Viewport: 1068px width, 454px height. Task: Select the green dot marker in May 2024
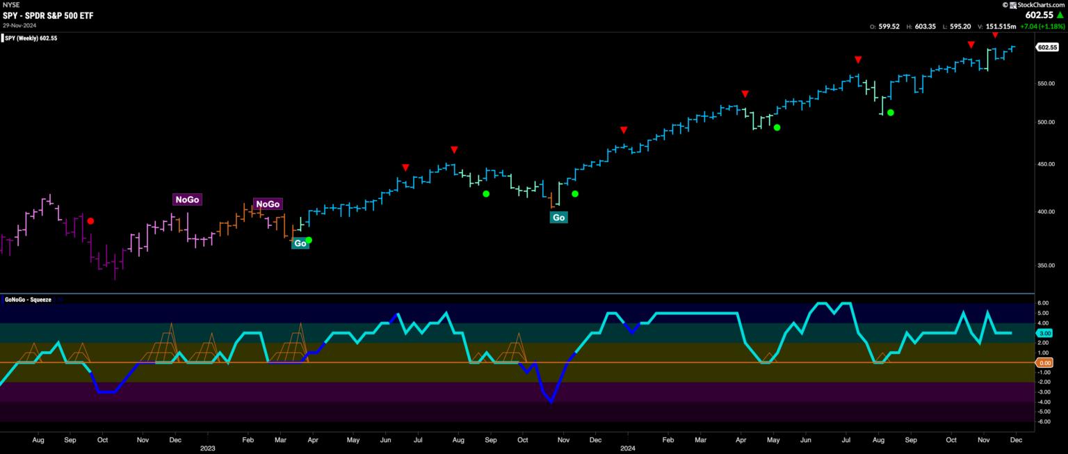777,127
